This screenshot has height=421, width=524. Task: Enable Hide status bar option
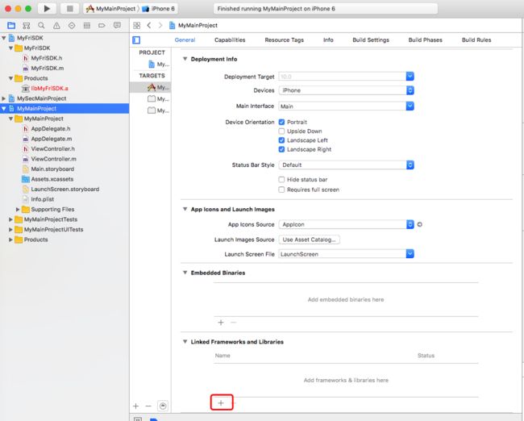[281, 180]
